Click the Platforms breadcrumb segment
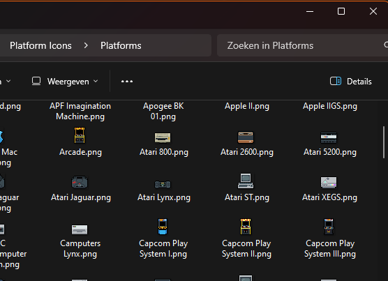Screen dimensions: 388x281 [x=121, y=46]
